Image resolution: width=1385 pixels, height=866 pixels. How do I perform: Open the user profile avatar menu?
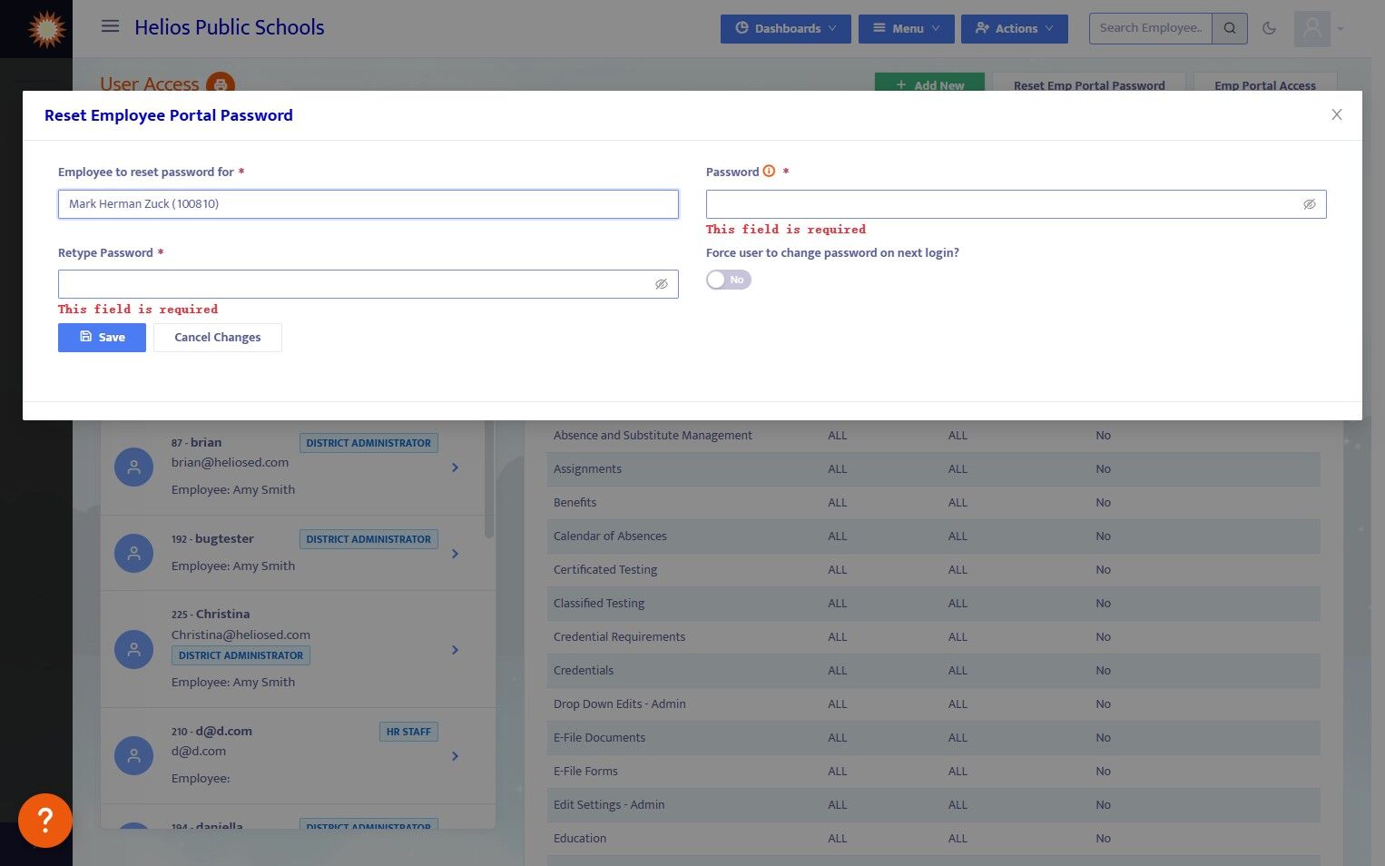point(1311,28)
